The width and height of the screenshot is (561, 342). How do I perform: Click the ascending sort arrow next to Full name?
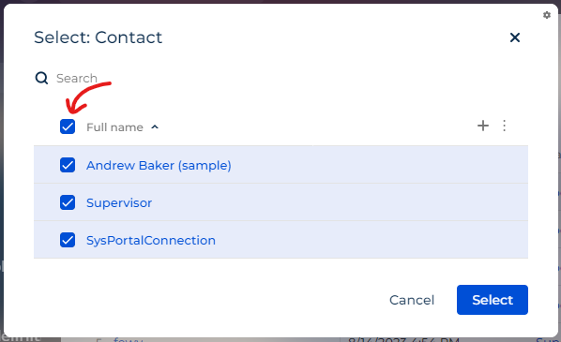[x=155, y=126]
